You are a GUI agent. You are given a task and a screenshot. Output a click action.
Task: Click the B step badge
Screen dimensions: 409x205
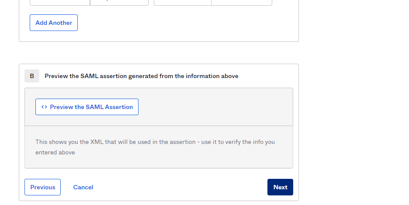32,76
